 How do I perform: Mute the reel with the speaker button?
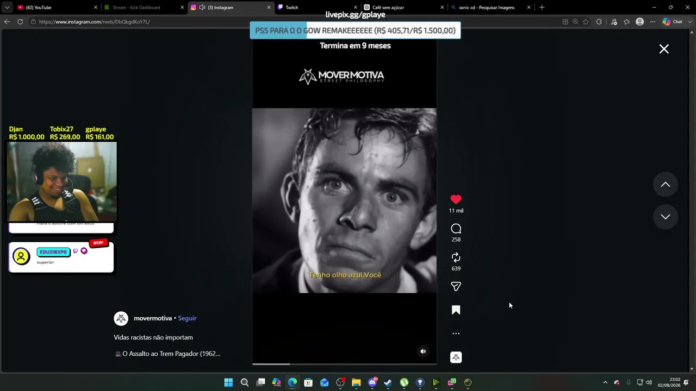423,351
